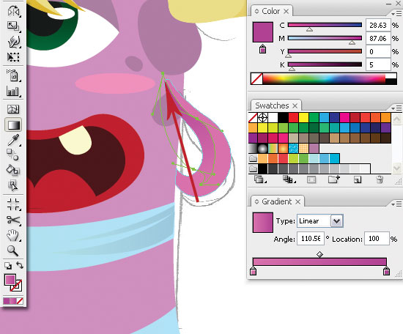
Task: Reset to default fill and stroke
Action: 8,266
